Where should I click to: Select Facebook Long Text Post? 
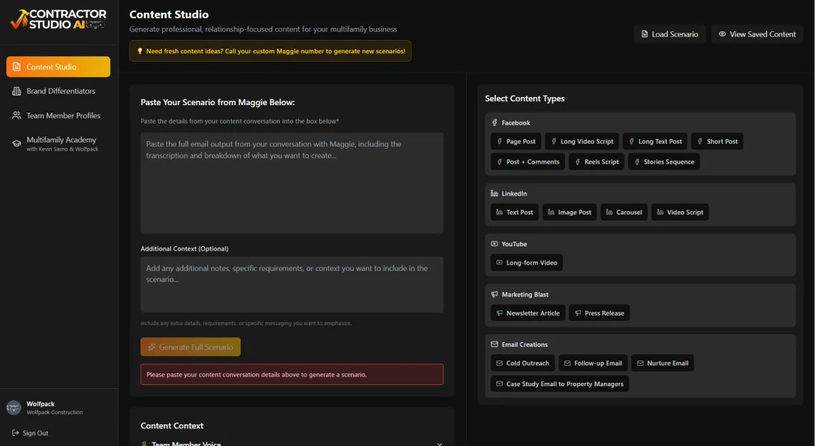click(655, 141)
